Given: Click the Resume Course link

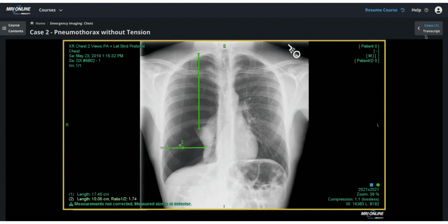Looking at the screenshot, I should [x=381, y=10].
